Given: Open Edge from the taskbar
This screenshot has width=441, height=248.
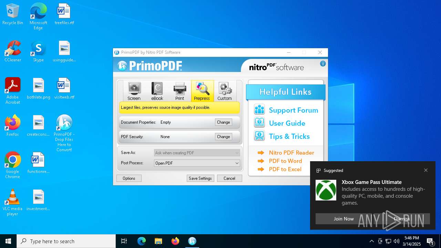Looking at the screenshot, I should tap(142, 241).
